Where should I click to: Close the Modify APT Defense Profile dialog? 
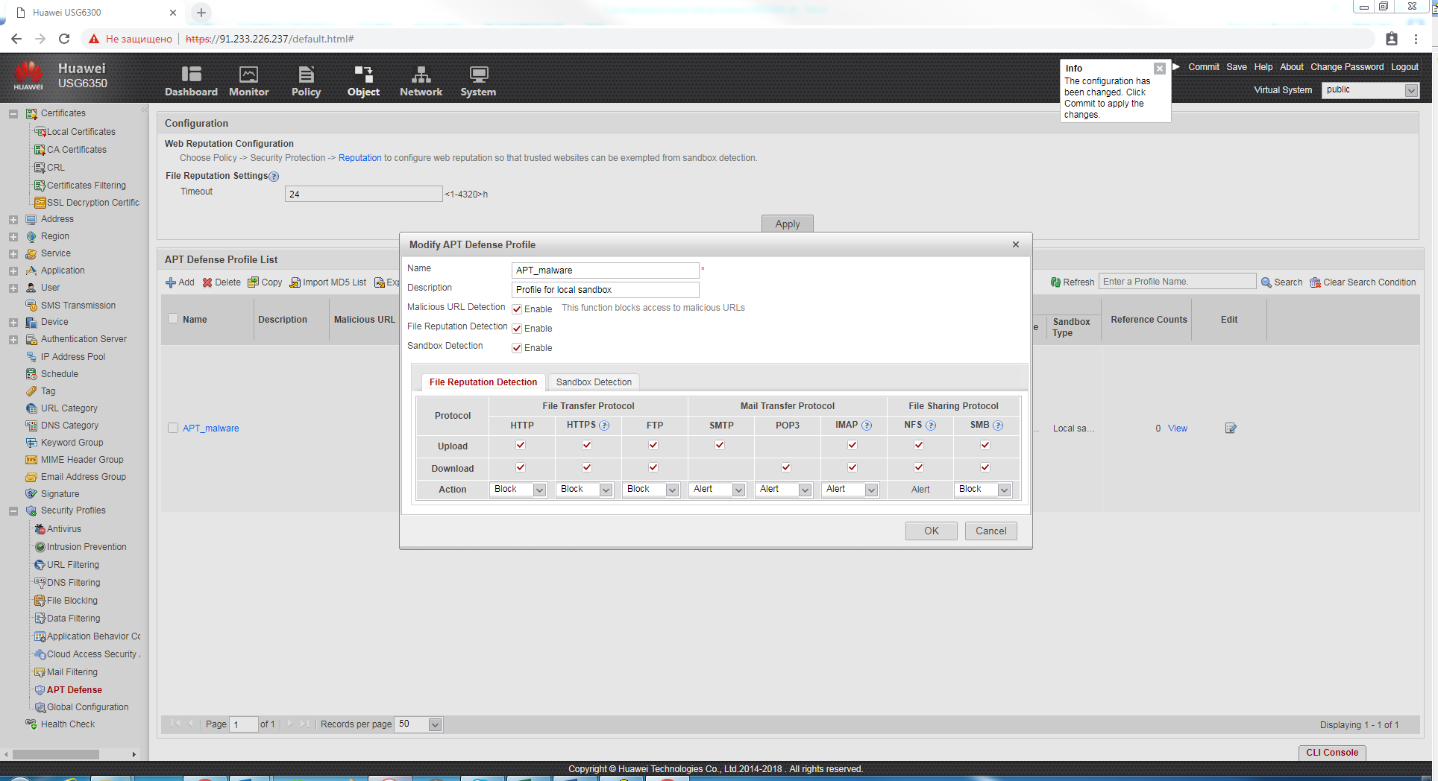click(x=1016, y=244)
